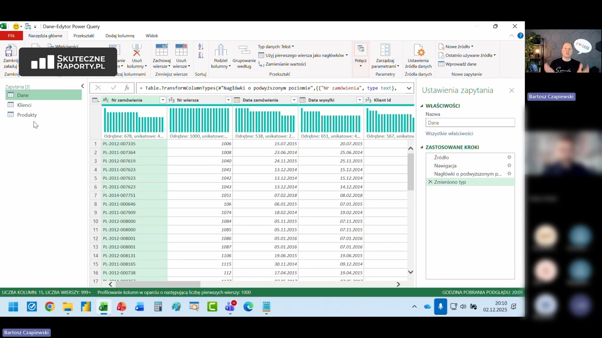Click the Nazwa field containing Dane
The height and width of the screenshot is (338, 602).
470,123
